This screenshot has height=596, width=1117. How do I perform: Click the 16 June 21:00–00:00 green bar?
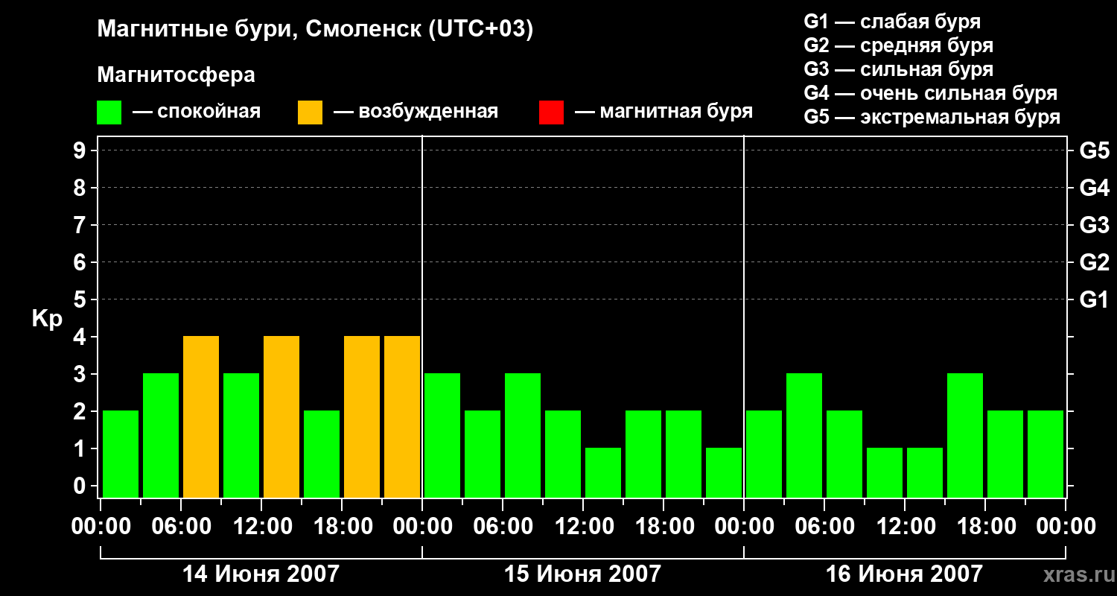[x=1046, y=454]
